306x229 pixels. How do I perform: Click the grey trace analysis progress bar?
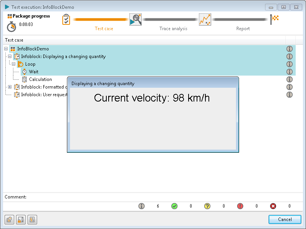[x=170, y=19]
